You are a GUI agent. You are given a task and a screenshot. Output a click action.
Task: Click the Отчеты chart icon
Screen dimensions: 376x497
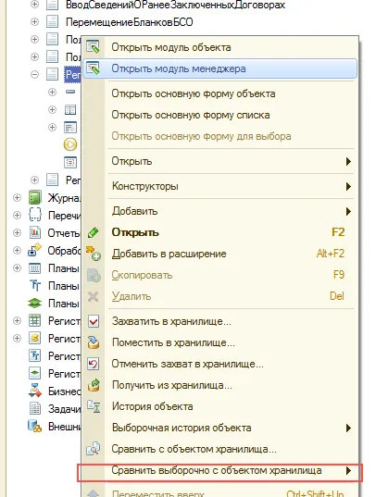(x=35, y=232)
